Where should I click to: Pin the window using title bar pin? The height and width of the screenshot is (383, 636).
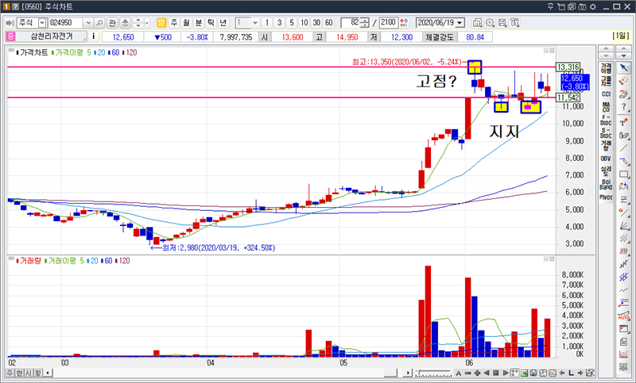(x=550, y=7)
